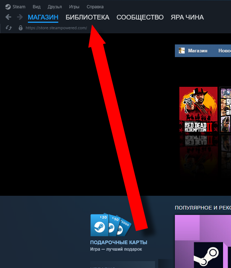Go forward with the right arrow
This screenshot has width=231, height=268.
20,17
